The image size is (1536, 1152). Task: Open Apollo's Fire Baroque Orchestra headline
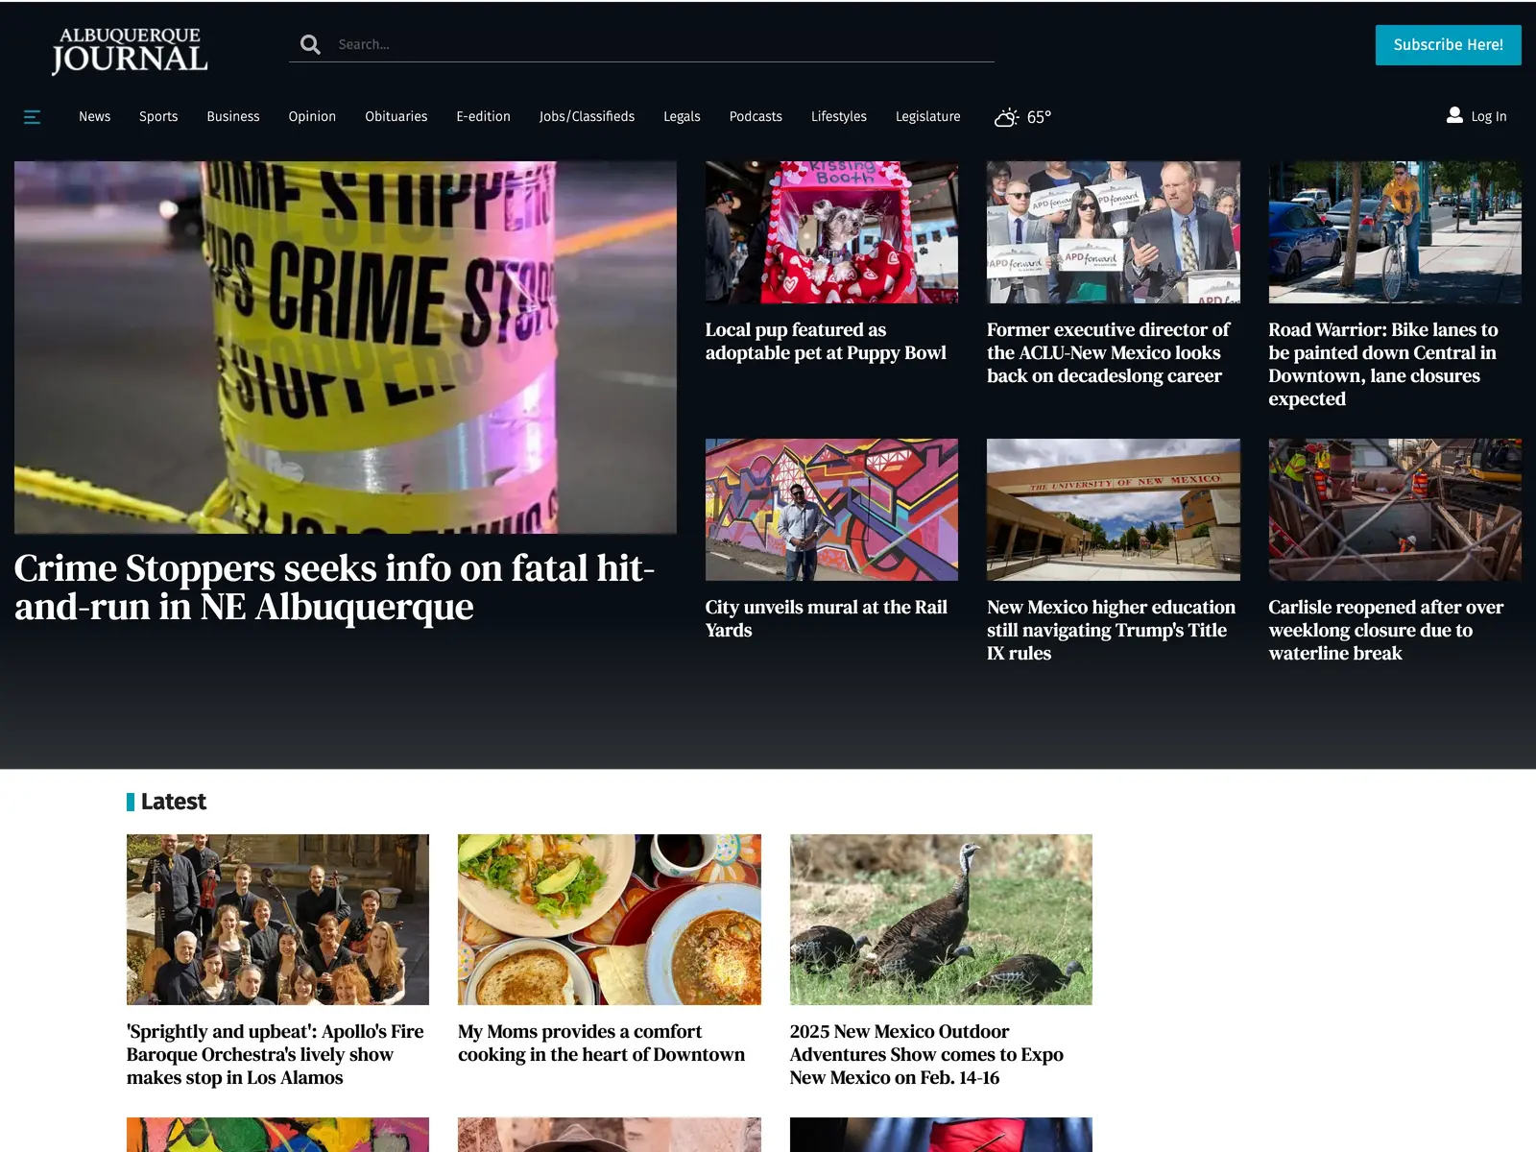click(276, 1054)
